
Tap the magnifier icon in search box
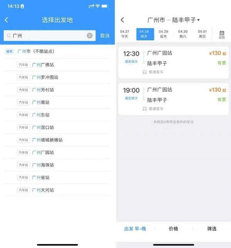[9, 36]
